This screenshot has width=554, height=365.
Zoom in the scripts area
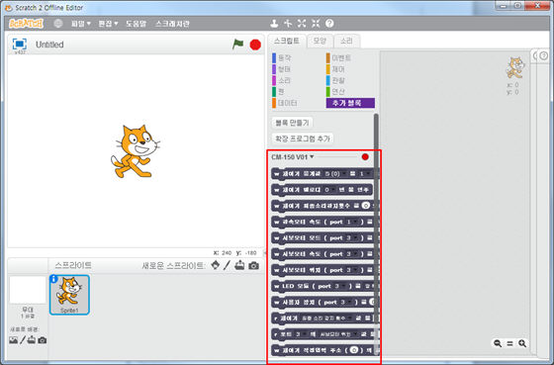coord(522,343)
